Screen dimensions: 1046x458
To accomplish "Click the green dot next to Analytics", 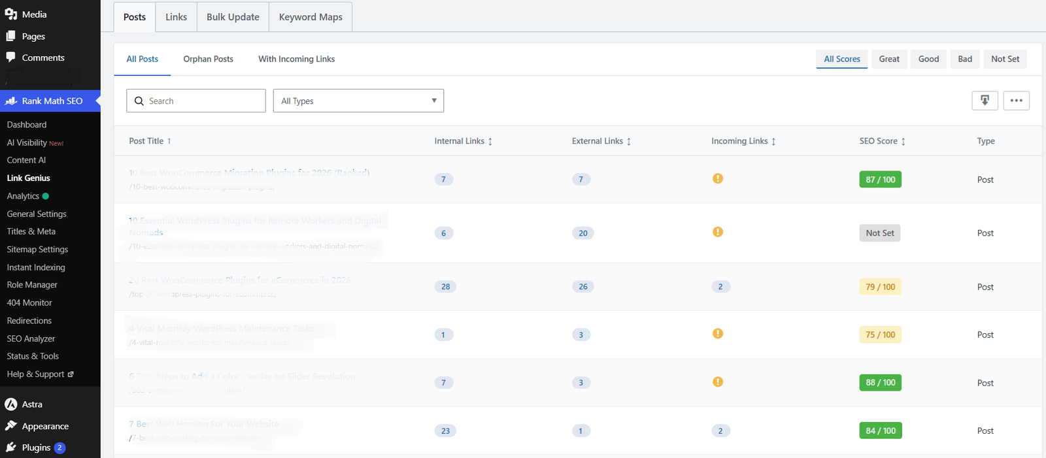I will pos(46,196).
